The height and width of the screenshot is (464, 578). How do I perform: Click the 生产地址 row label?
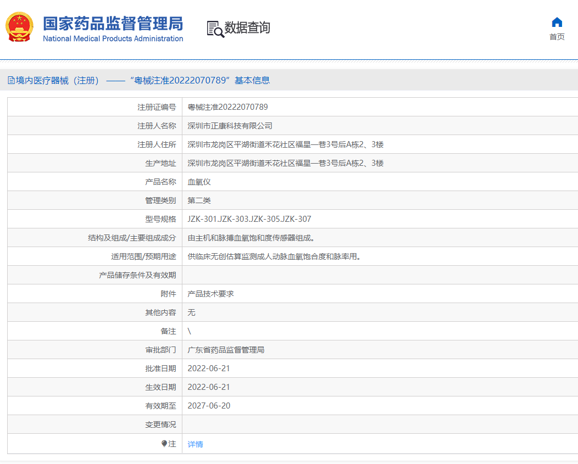click(161, 163)
